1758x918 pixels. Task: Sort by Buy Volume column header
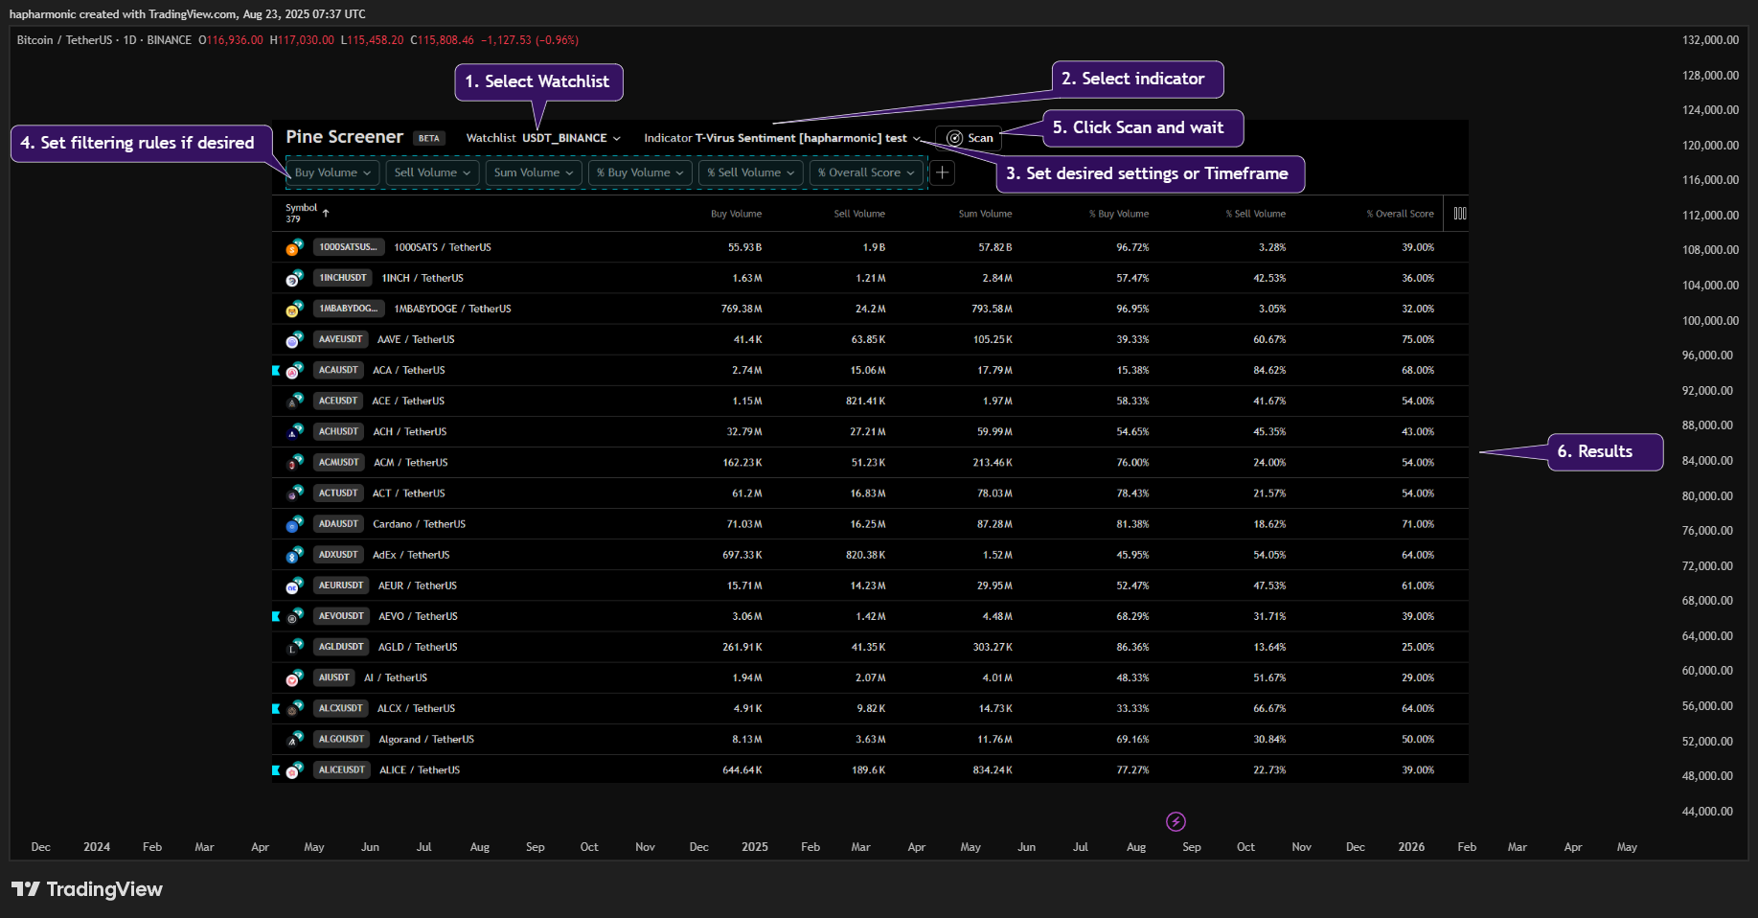(x=736, y=214)
